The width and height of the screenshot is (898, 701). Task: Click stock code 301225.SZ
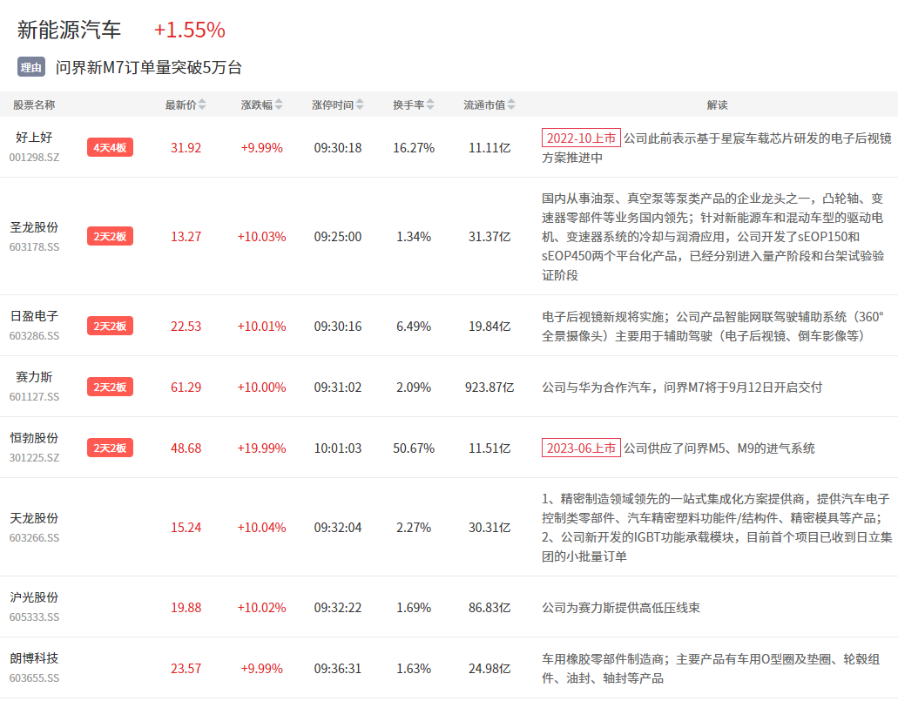tap(34, 458)
